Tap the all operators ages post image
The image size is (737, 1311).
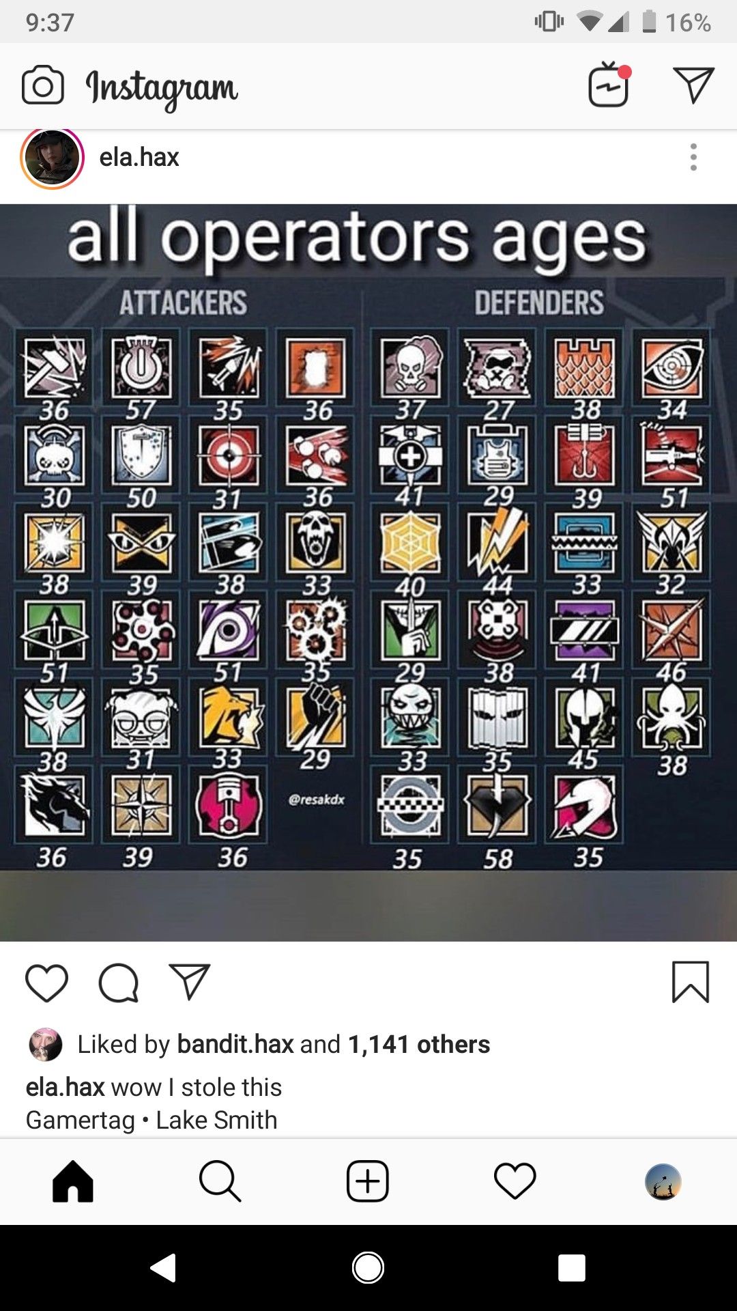(369, 572)
